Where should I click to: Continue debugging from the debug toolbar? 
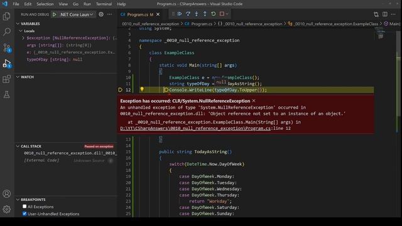pos(180,14)
